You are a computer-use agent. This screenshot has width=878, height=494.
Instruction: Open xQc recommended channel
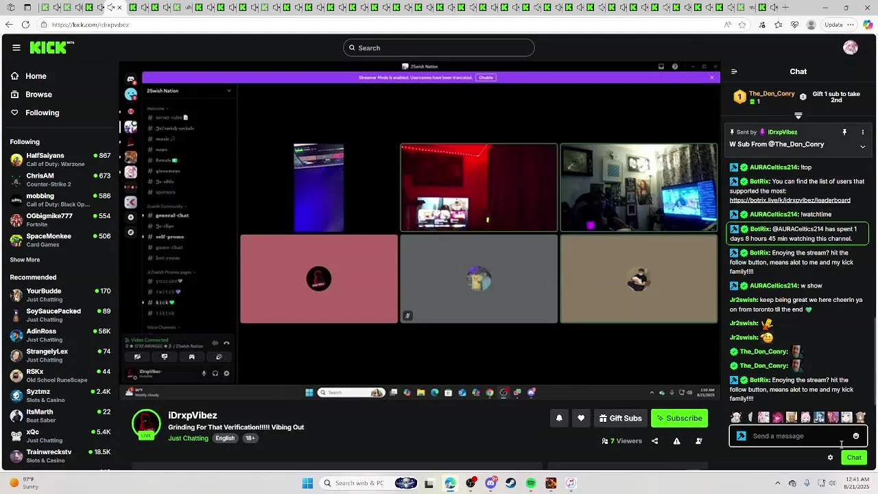pos(60,436)
